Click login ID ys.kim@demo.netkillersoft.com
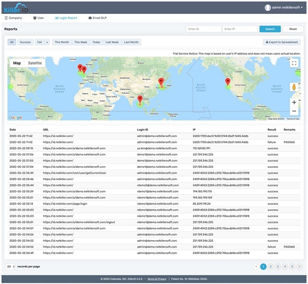Screen dimensions: 308x284 coord(157,148)
